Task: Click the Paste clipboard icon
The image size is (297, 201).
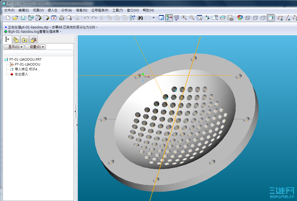Action: [x=117, y=18]
